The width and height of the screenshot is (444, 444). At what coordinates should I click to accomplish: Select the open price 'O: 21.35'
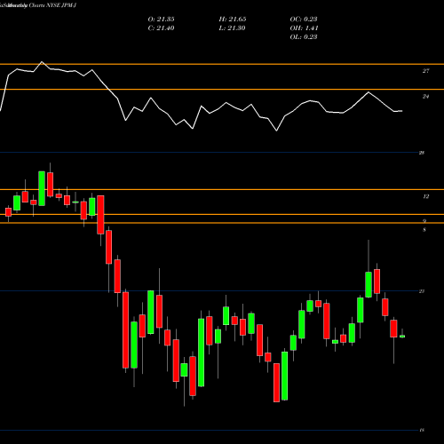[161, 20]
